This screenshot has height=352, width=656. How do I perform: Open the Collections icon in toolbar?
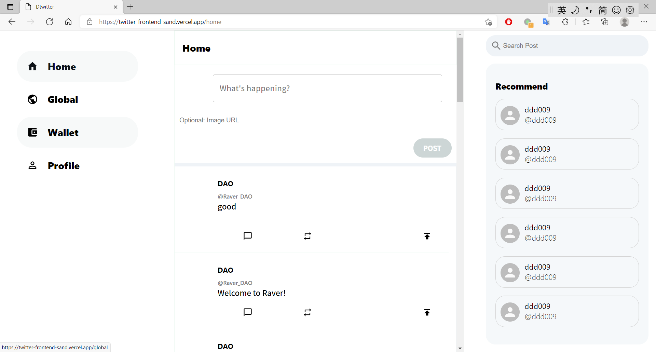[x=605, y=22]
